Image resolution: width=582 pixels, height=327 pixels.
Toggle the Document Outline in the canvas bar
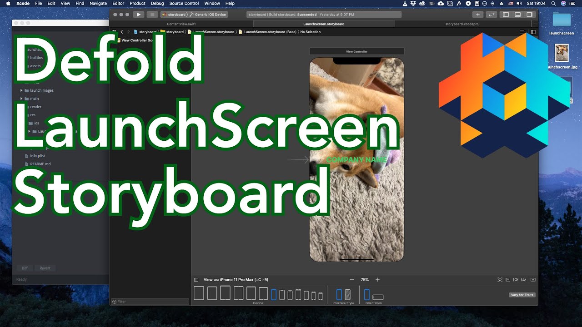196,280
